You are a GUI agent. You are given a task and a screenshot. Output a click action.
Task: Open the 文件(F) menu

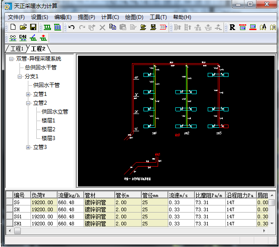[16, 17]
